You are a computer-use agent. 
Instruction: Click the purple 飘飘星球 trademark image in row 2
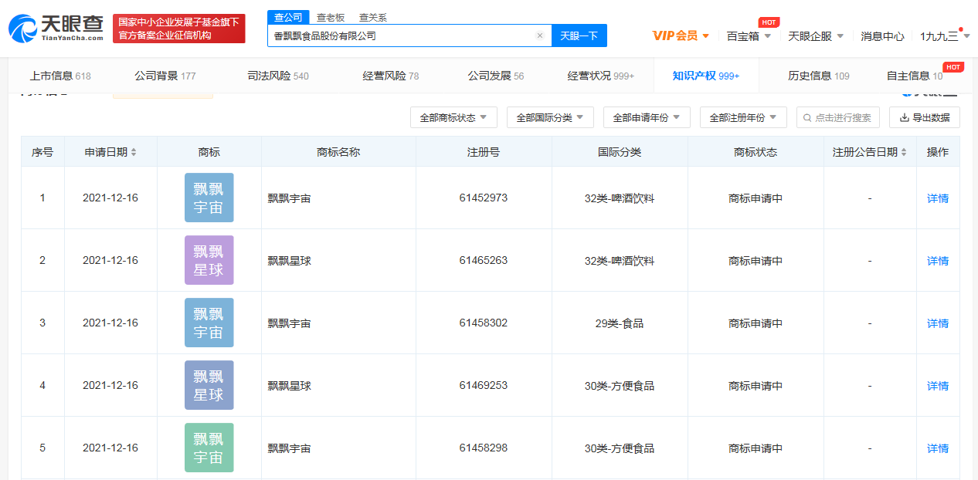coord(209,261)
